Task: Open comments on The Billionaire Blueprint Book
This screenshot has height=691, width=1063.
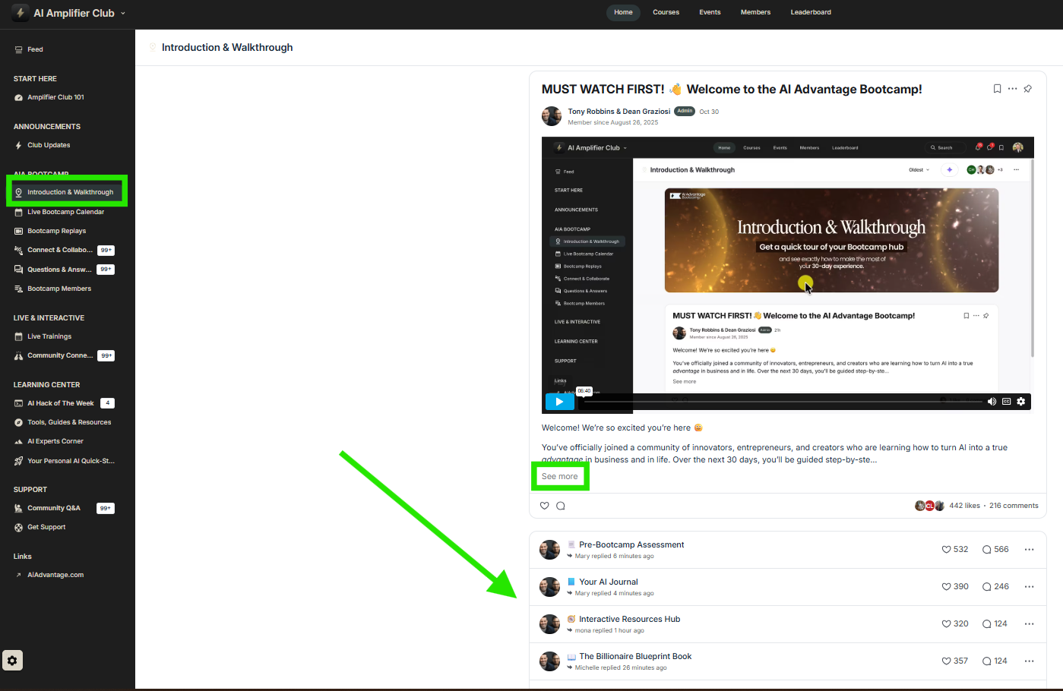Action: (995, 661)
